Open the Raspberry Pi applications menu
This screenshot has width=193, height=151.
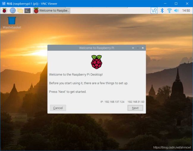[x=4, y=11]
